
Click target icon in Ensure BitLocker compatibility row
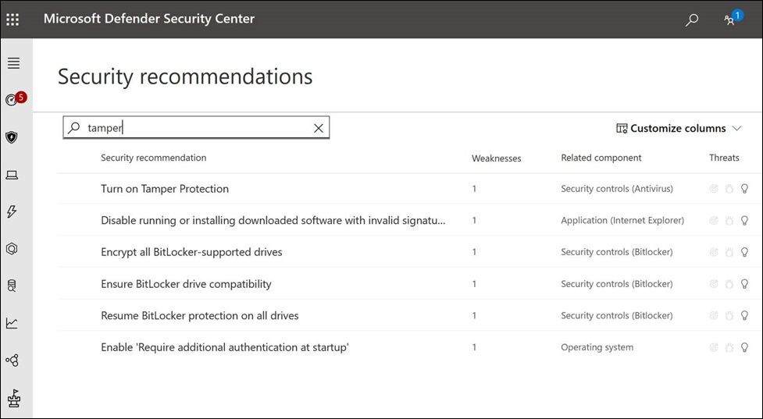tap(714, 284)
